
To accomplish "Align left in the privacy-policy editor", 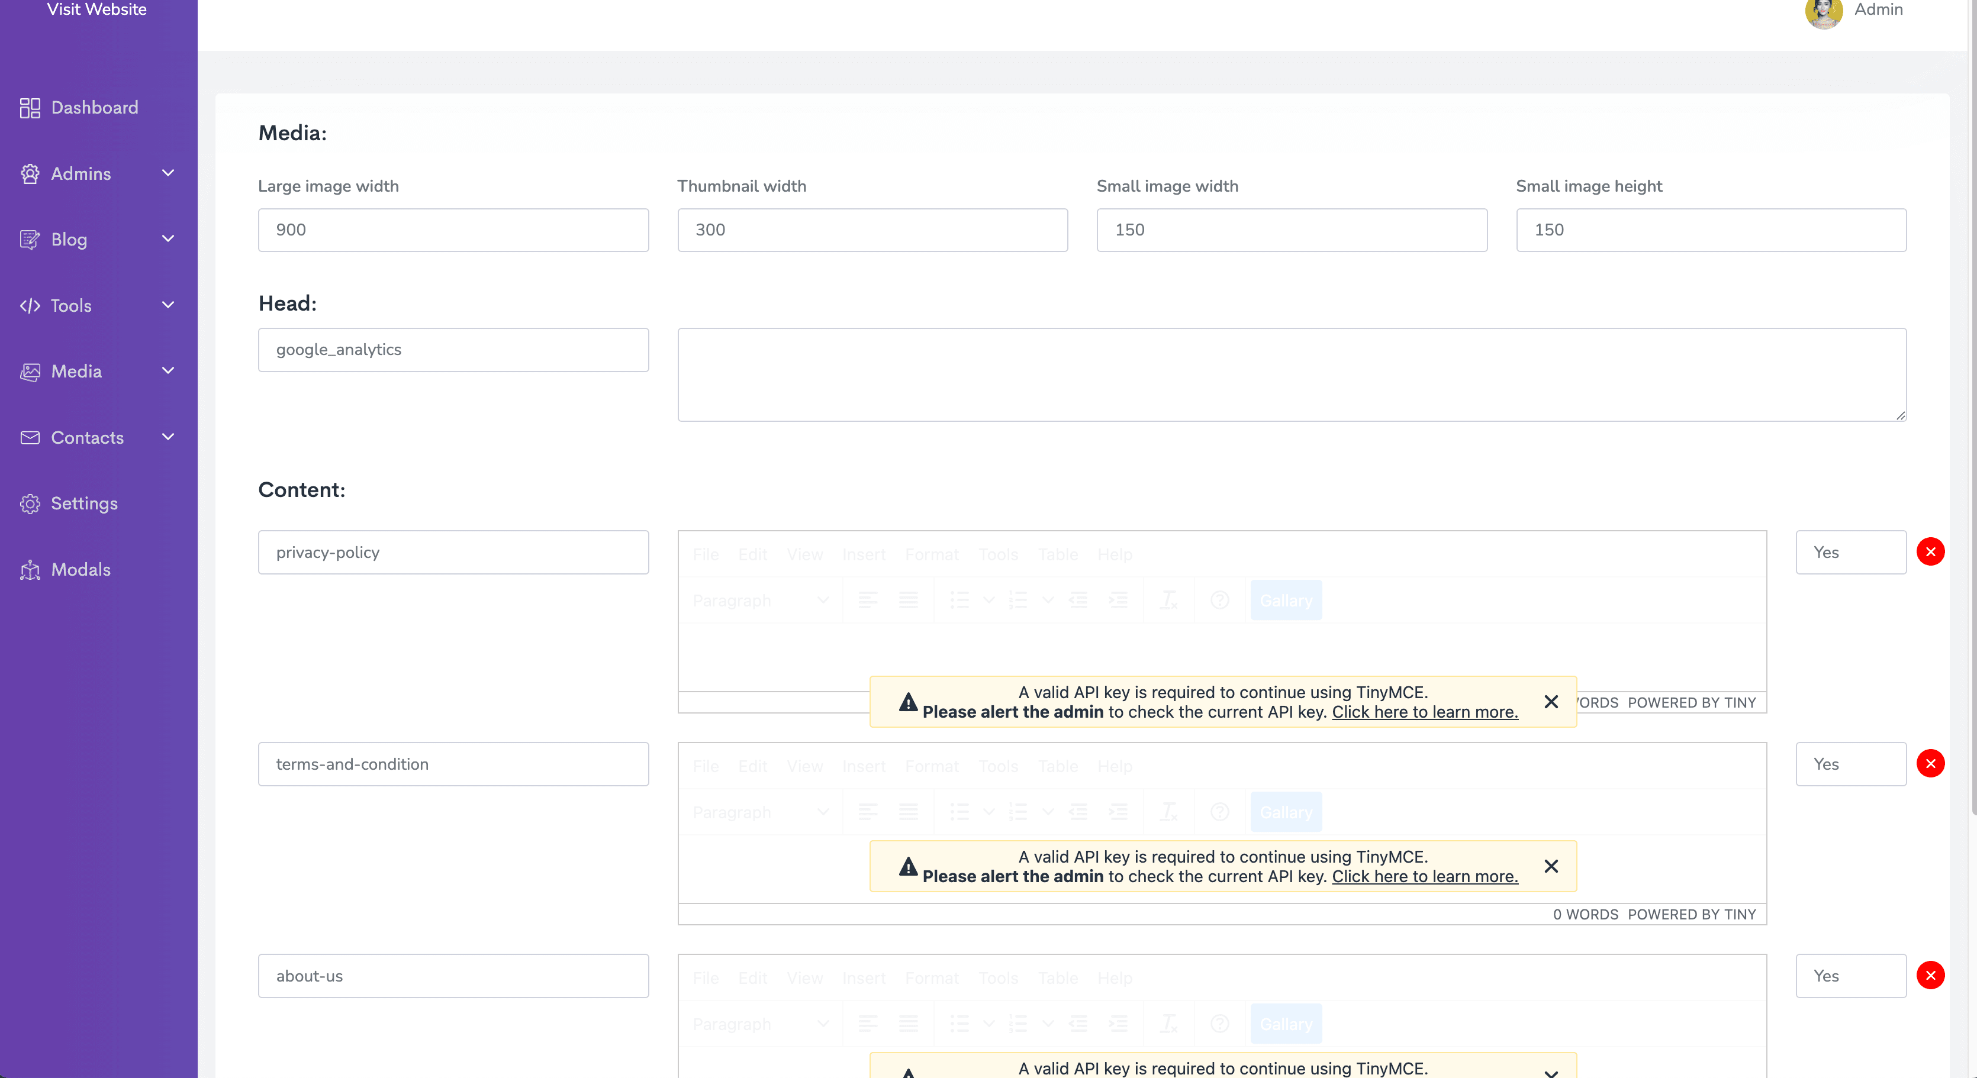I will click(x=868, y=600).
